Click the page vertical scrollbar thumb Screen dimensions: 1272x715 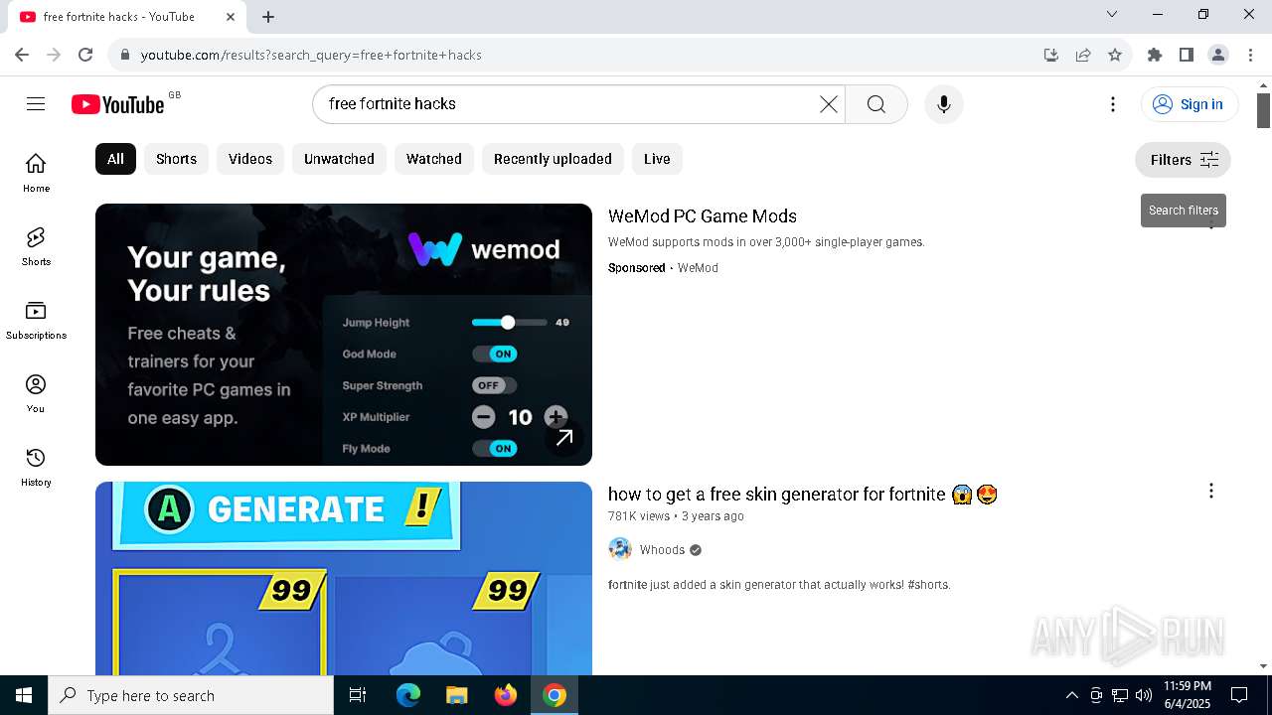[x=1263, y=110]
